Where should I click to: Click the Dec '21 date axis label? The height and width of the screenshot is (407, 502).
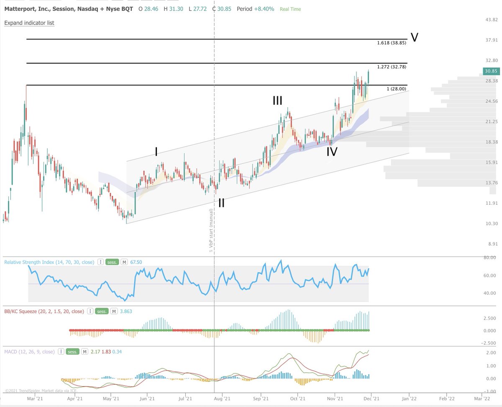click(371, 399)
